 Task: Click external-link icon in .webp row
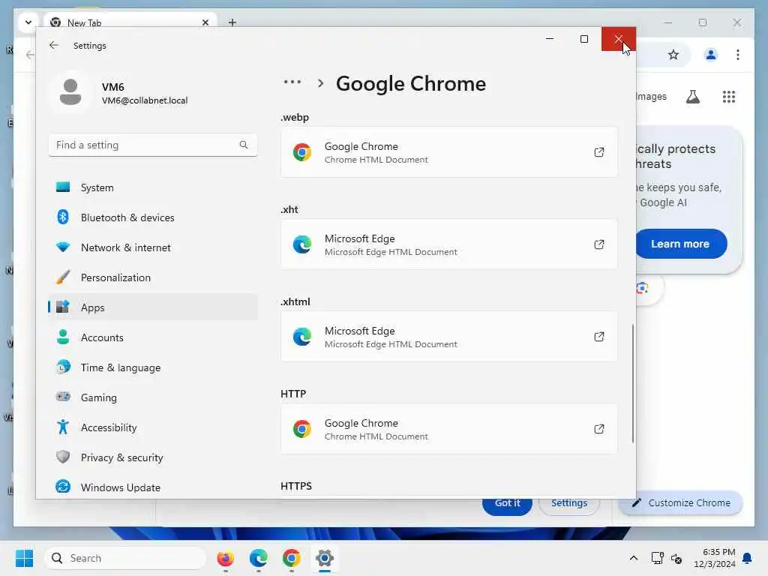(599, 152)
